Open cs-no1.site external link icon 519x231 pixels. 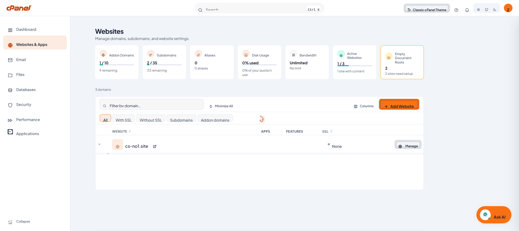[x=155, y=146]
